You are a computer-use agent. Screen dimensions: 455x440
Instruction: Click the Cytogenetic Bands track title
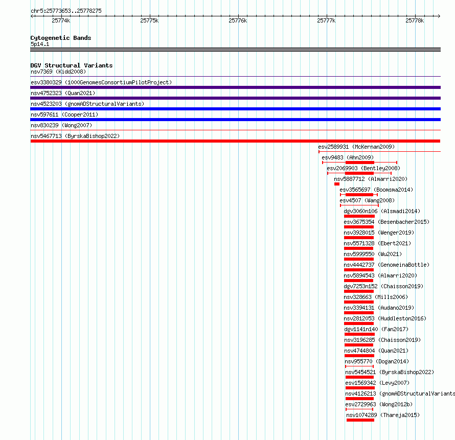click(61, 38)
